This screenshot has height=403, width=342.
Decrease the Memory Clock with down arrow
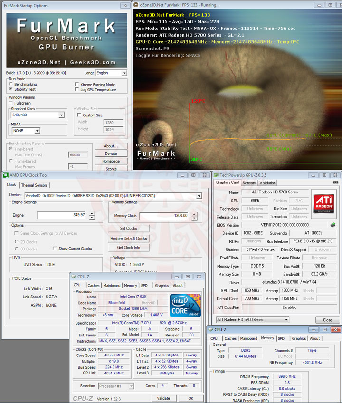194,218
